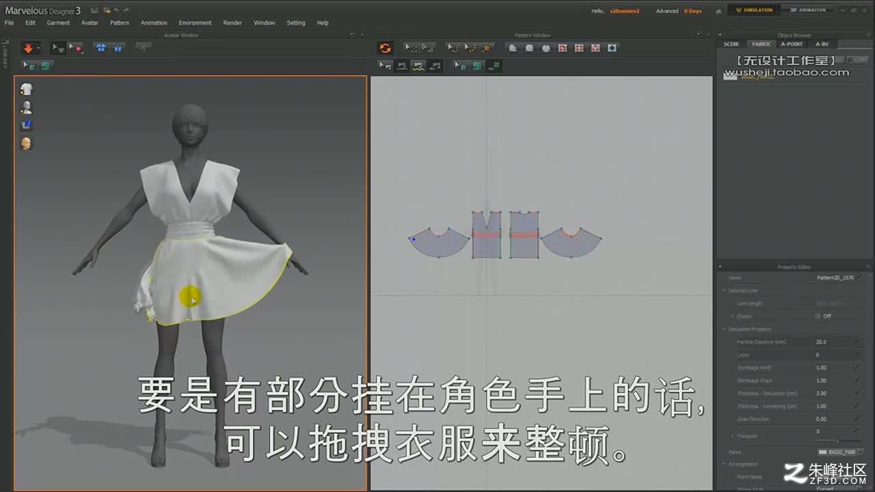Open the Render menu
The height and width of the screenshot is (492, 875).
click(232, 23)
